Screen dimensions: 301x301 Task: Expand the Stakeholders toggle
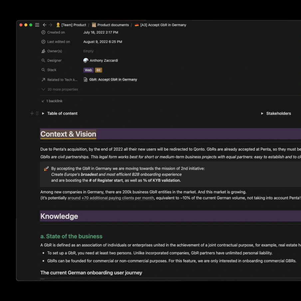(x=262, y=114)
